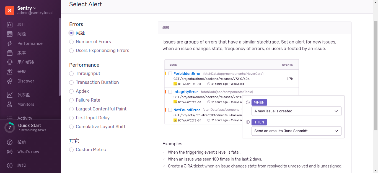The image size is (378, 173).
Task: Click the NotFoundError issue link
Action: (x=187, y=110)
